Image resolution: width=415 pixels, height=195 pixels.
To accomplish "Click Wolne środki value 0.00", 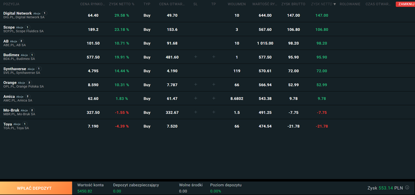I will tap(183, 191).
